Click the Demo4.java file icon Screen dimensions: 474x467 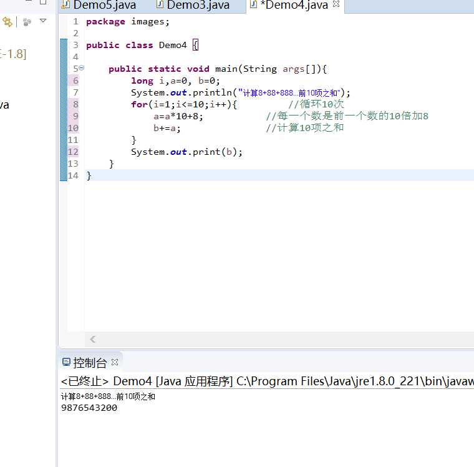tap(254, 4)
